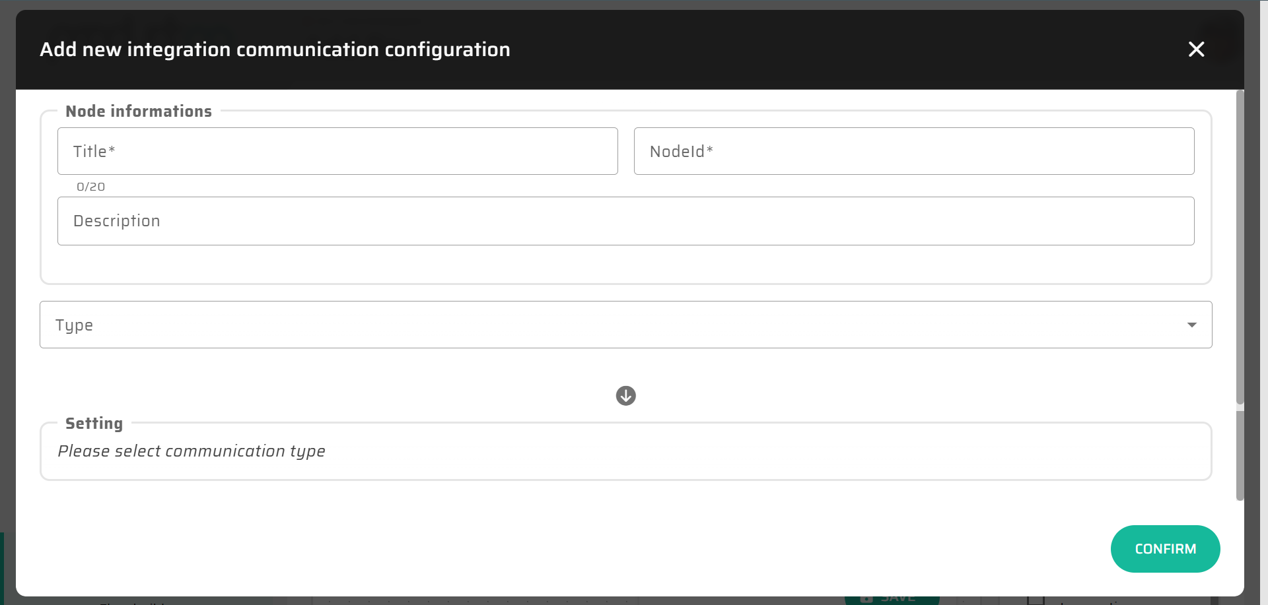The height and width of the screenshot is (605, 1268).
Task: Click the circled down-arrow icon
Action: click(625, 396)
